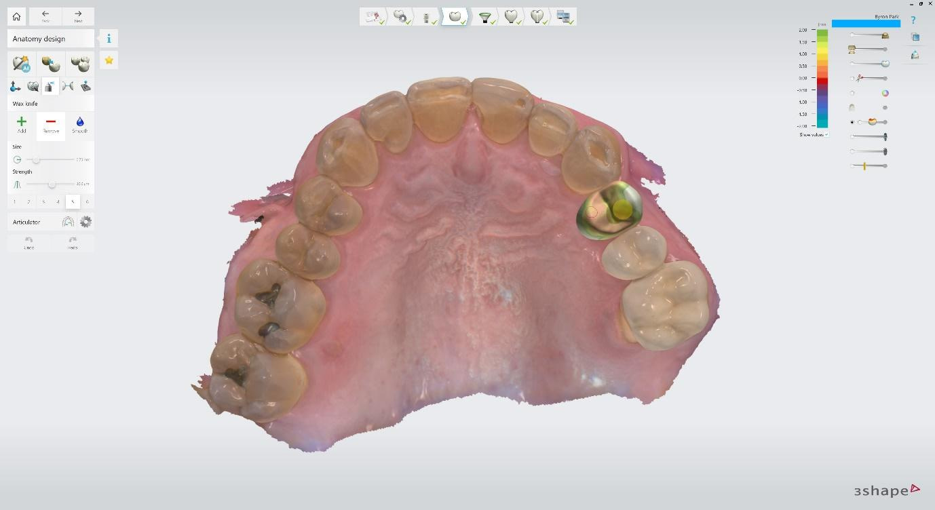Image resolution: width=935 pixels, height=510 pixels.
Task: Adjust the wax knife Size slider
Action: (37, 159)
